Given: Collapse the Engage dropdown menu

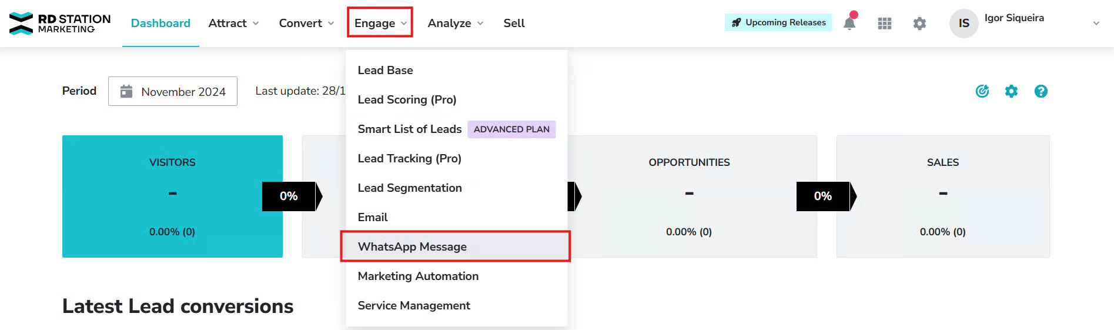Looking at the screenshot, I should tap(380, 23).
